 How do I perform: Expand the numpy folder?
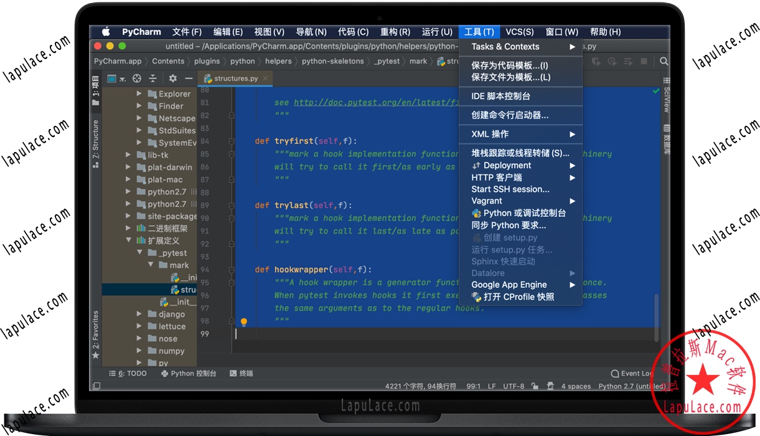[x=139, y=351]
